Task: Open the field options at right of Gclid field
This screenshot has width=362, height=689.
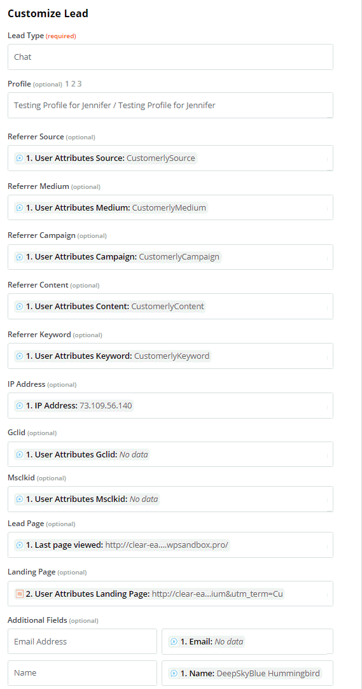Action: [327, 456]
